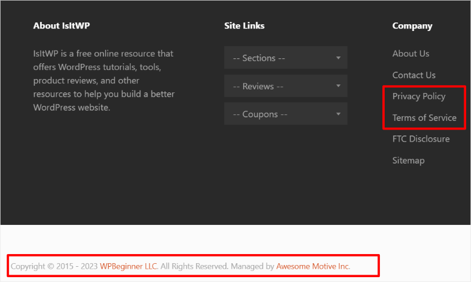Open the Coupons dropdown

[286, 114]
